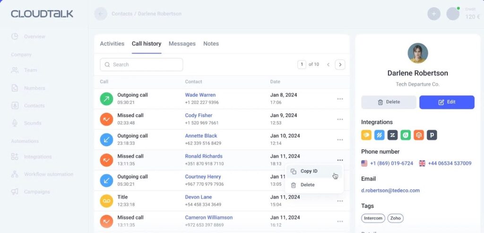484x233 pixels.
Task: Open the three-dot menu for Wade Warren row
Action: (x=340, y=99)
